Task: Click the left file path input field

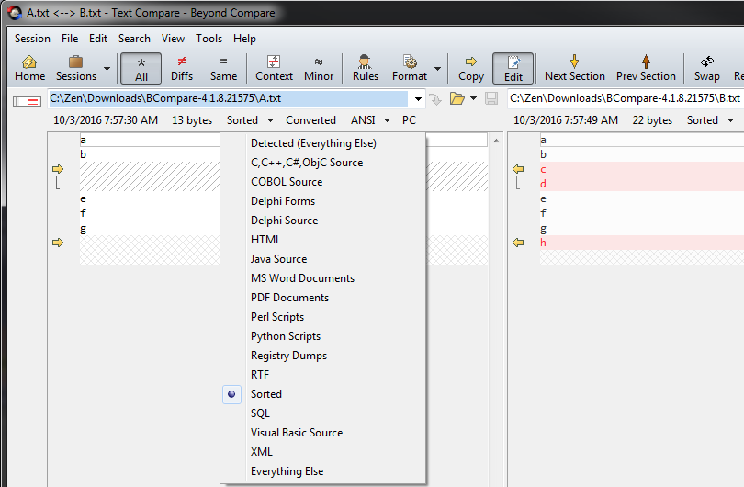Action: [x=230, y=98]
